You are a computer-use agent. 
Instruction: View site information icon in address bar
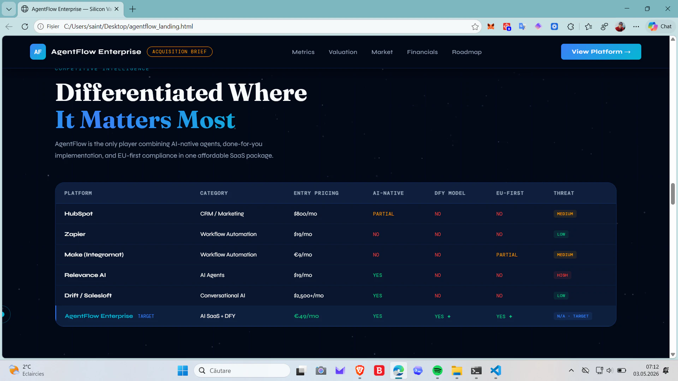click(x=41, y=26)
